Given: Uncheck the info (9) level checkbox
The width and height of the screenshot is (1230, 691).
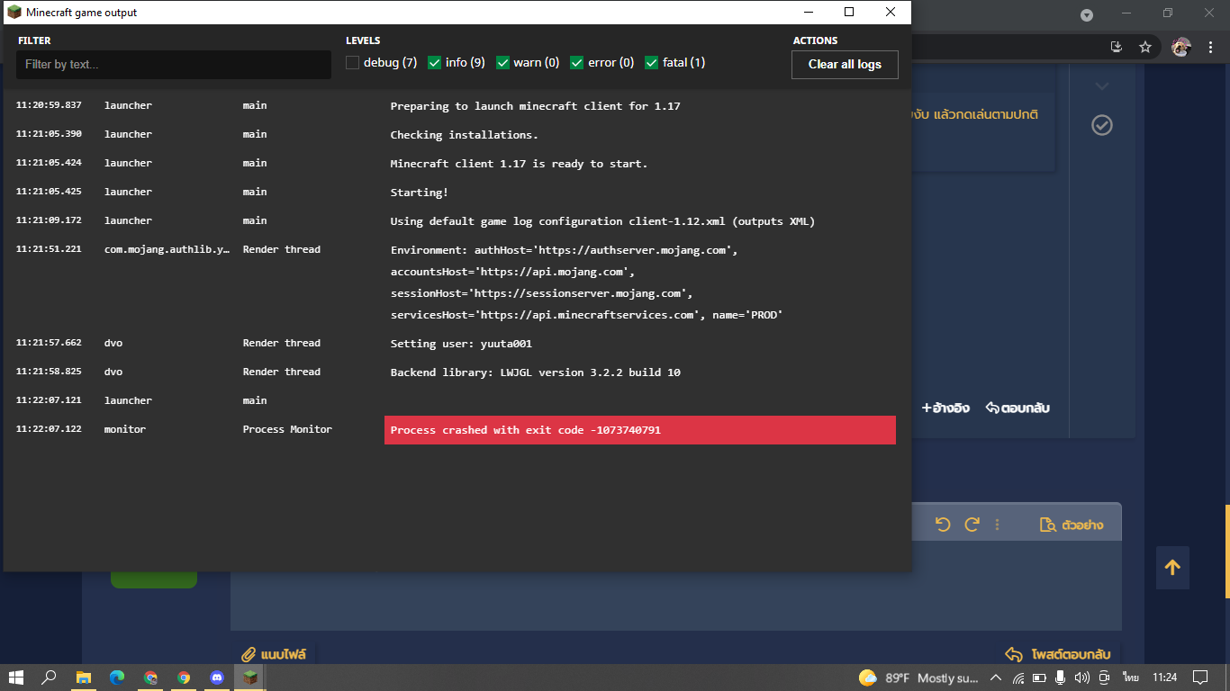Looking at the screenshot, I should [435, 63].
